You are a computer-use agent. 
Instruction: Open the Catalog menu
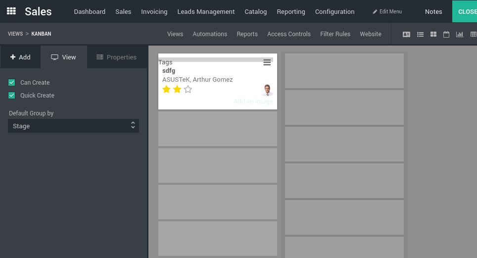[255, 11]
